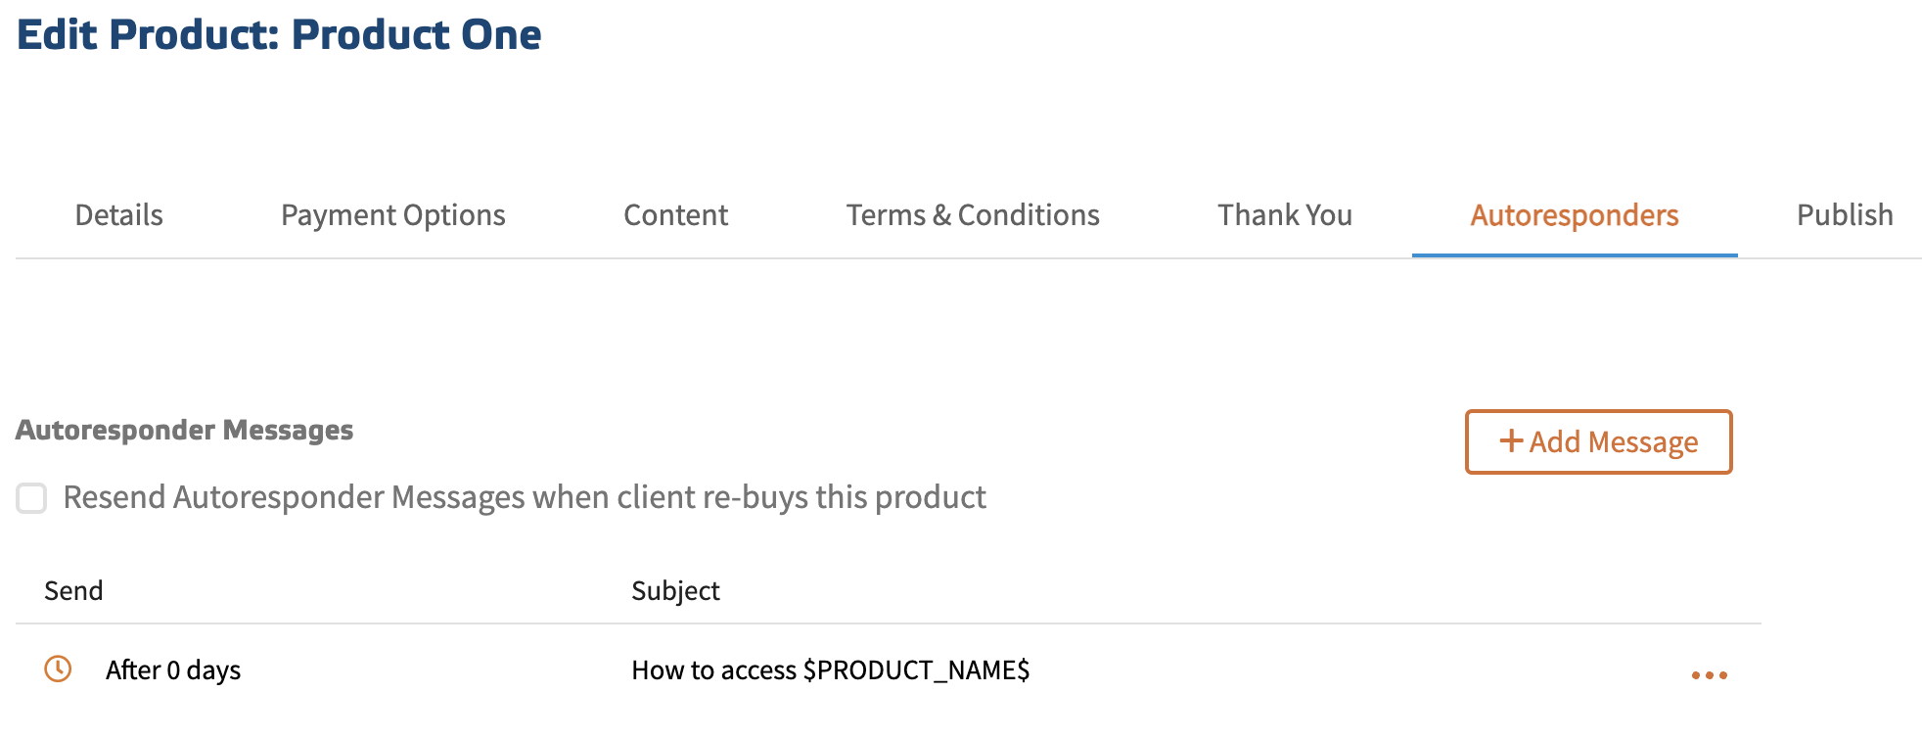The image size is (1922, 738).
Task: Switch to the Details tab
Action: (118, 215)
